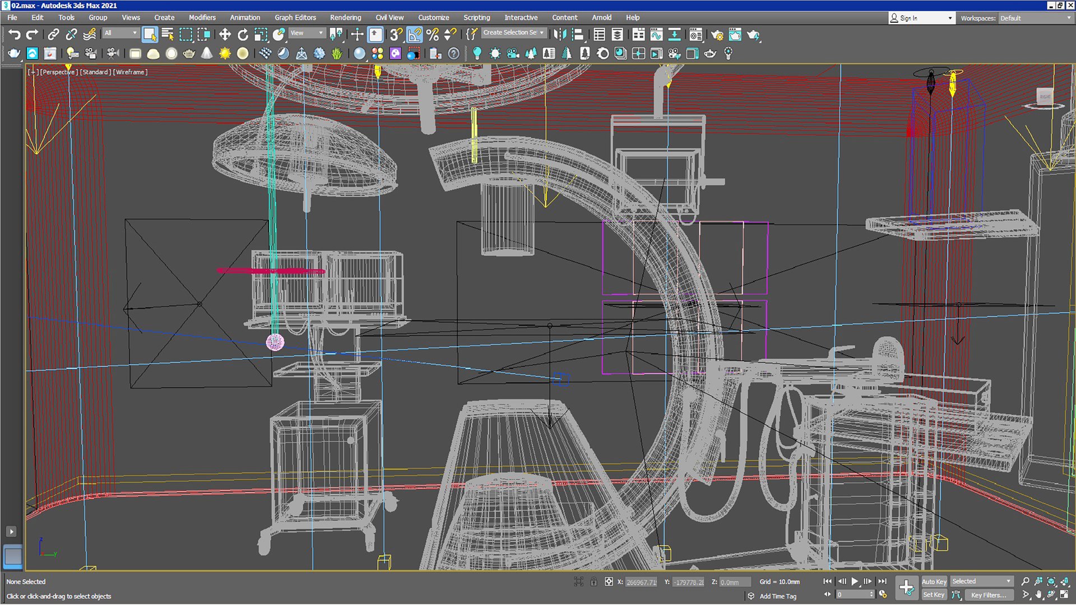Click the Select and Place tool
The image size is (1076, 605).
coord(279,35)
